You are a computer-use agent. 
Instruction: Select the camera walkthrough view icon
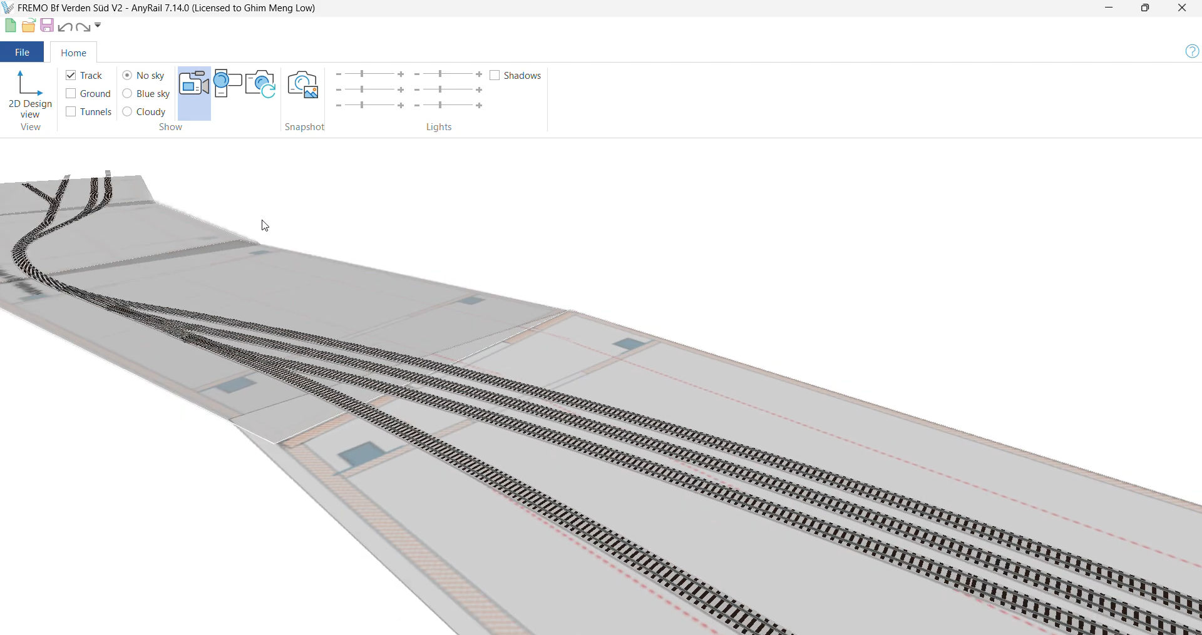pos(194,84)
